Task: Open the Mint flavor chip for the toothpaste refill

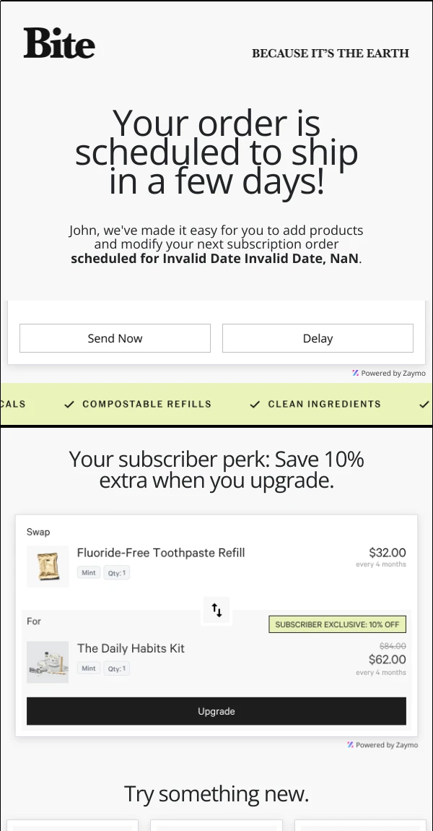Action: tap(88, 572)
